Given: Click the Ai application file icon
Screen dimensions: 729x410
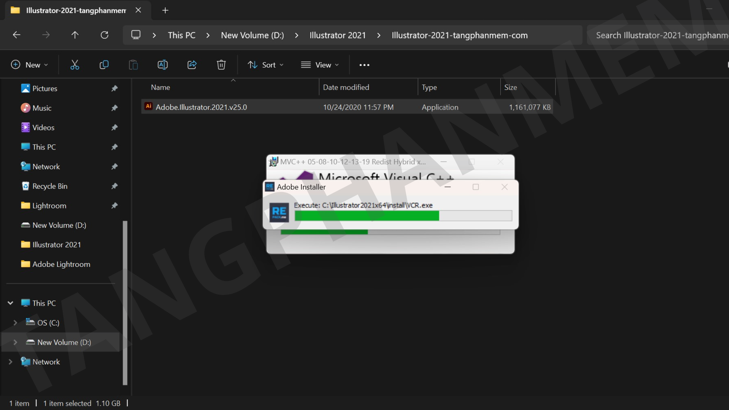Looking at the screenshot, I should [x=148, y=107].
